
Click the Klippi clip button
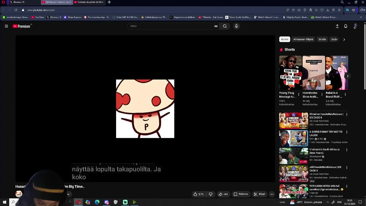[259, 194]
